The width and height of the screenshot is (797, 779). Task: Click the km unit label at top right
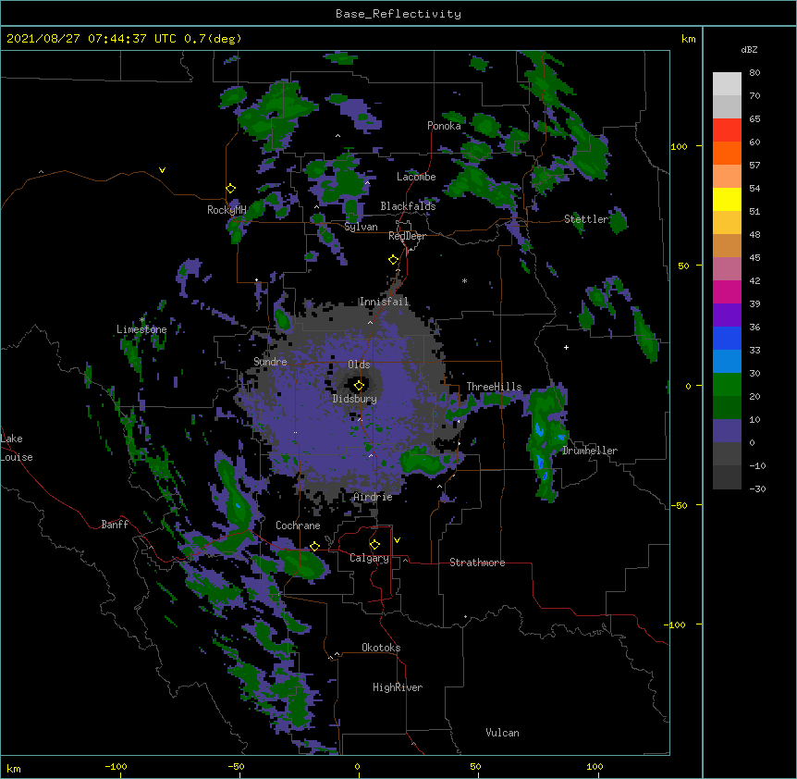coord(689,39)
